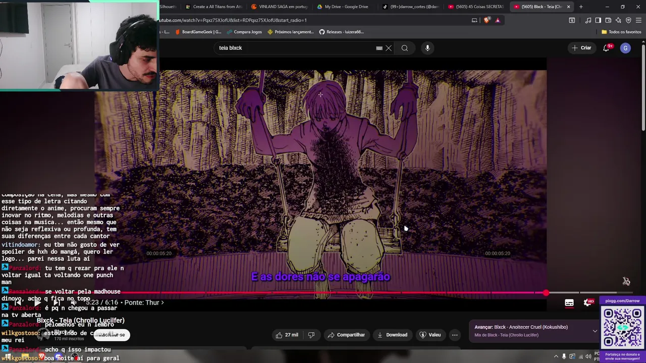Click the pixgg.com/Darrow QR code overlay
This screenshot has height=363, width=646.
coord(622,328)
